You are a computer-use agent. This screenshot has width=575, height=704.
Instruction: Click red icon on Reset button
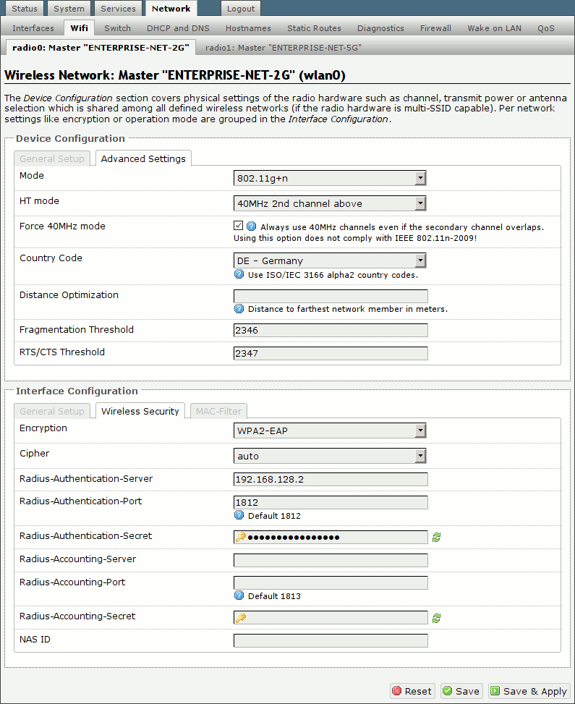397,691
